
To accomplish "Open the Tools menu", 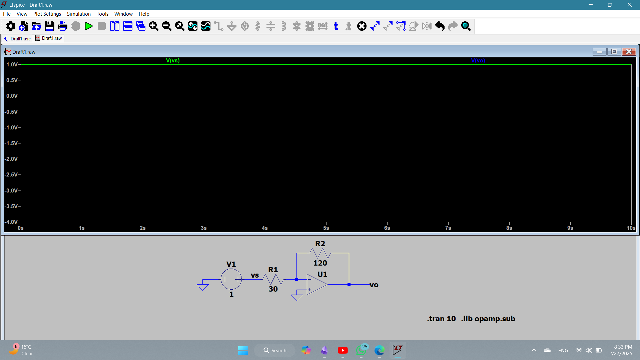I will click(102, 14).
